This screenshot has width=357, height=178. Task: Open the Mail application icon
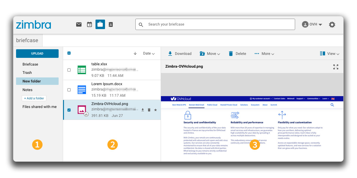tap(79, 24)
